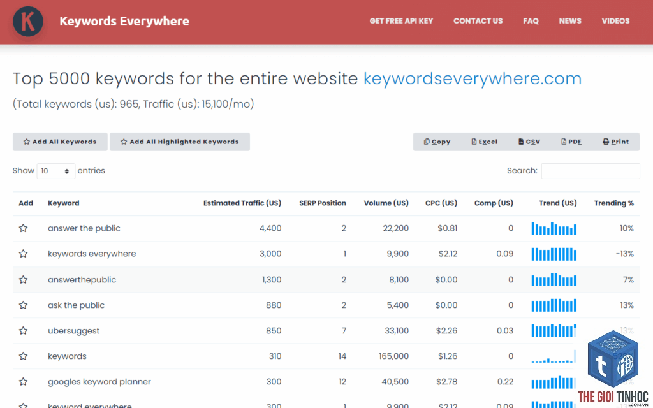View trend chart for 'keywords everywhere'
The image size is (653, 408).
point(554,254)
